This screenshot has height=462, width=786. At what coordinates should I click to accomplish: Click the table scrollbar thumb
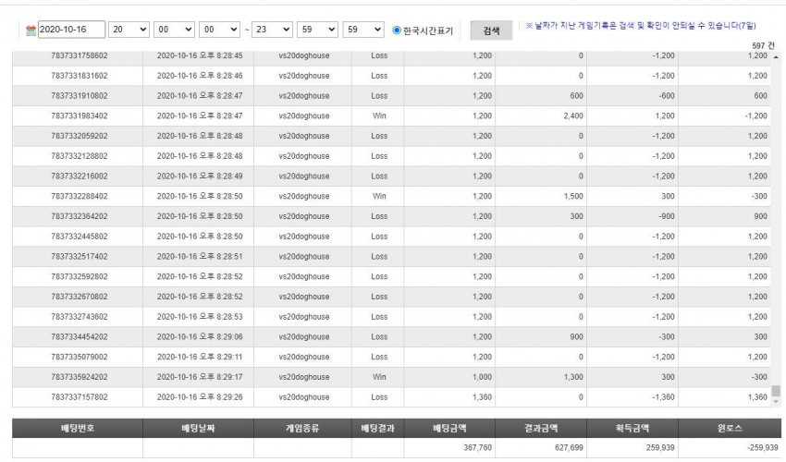776,391
